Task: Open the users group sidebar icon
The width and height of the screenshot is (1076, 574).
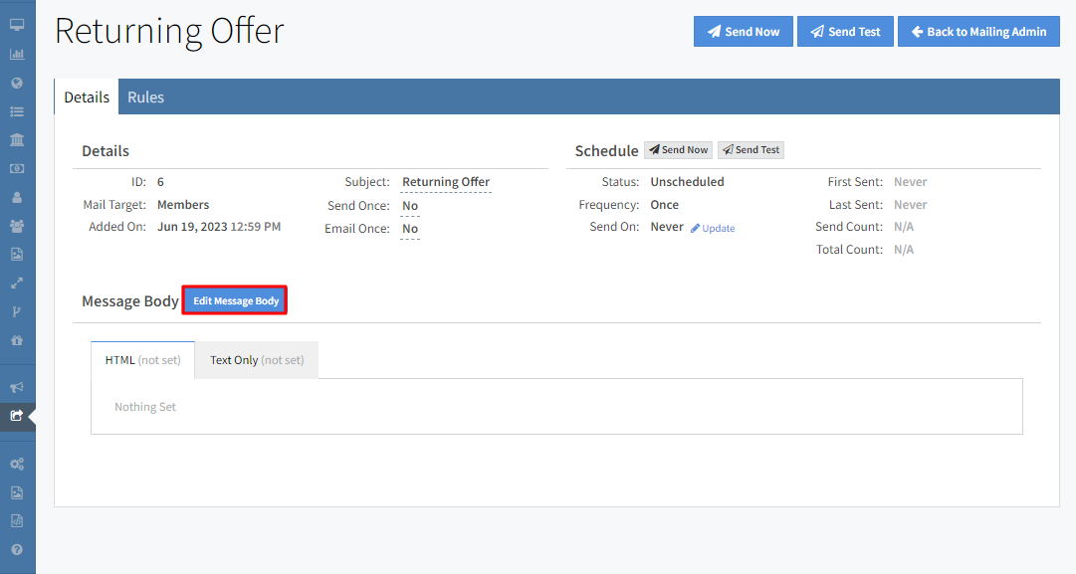Action: pyautogui.click(x=17, y=226)
